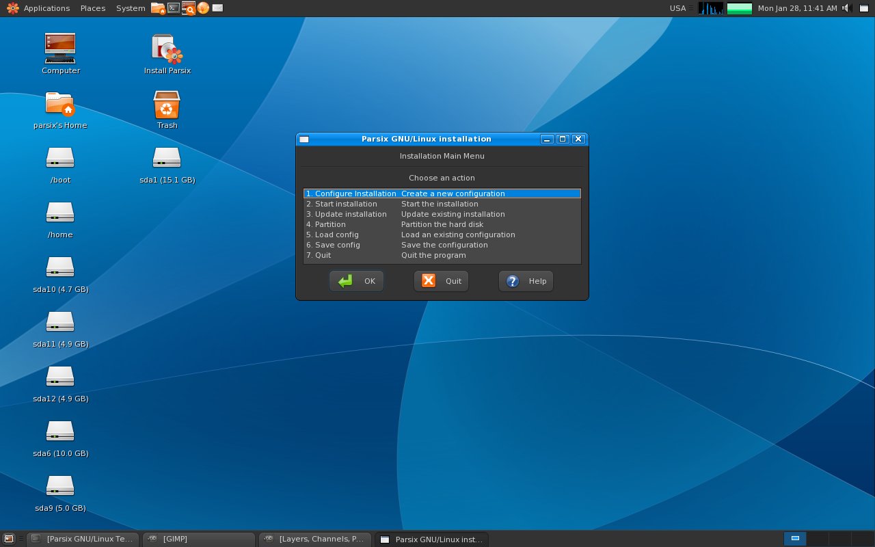The width and height of the screenshot is (875, 547).
Task: Open the installer window menu icon in title bar
Action: [304, 139]
